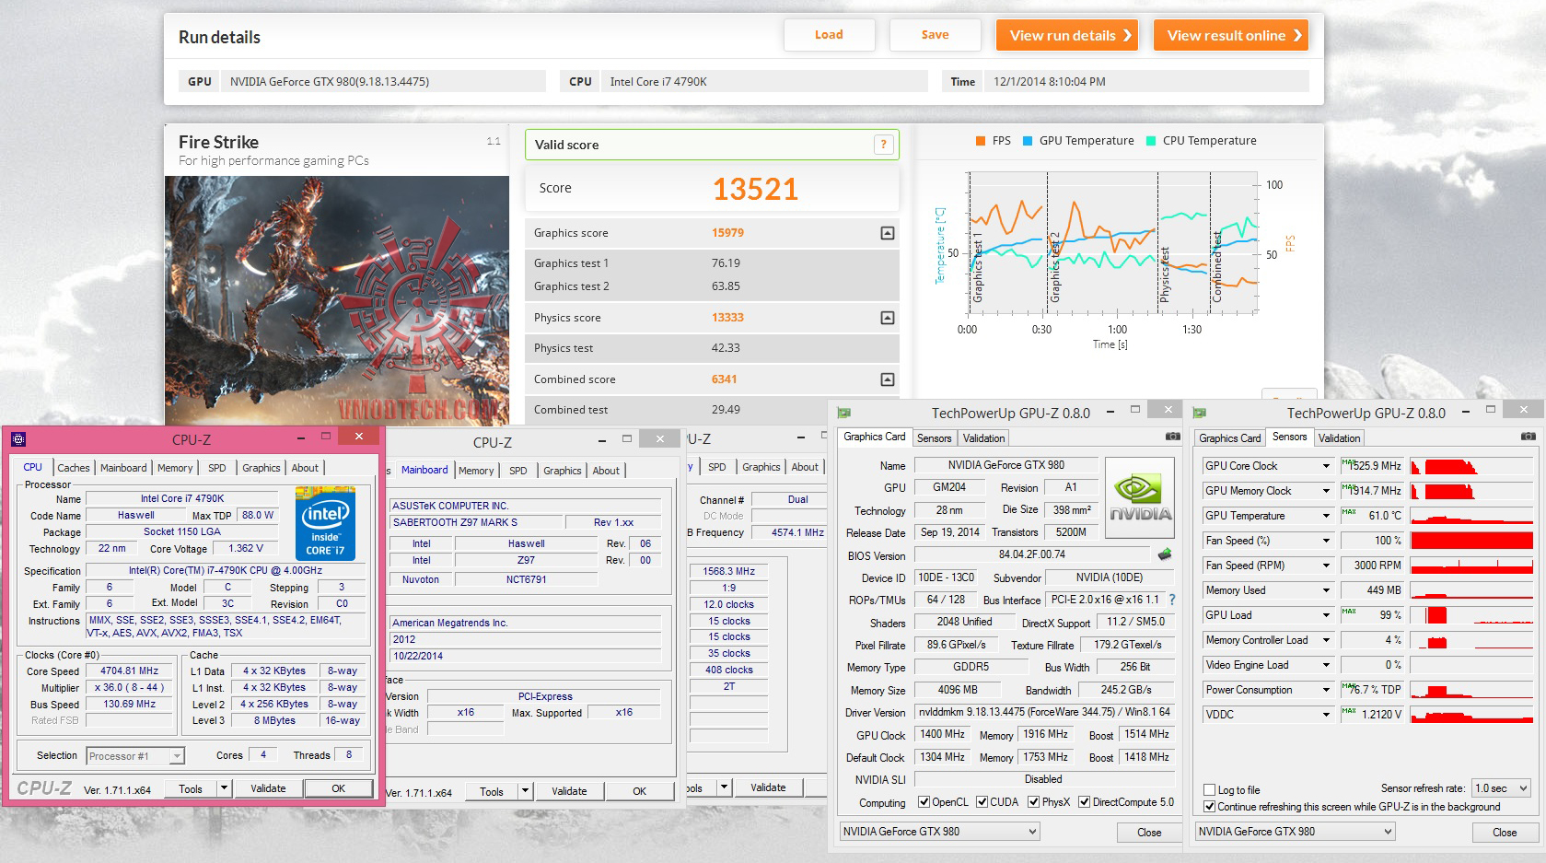Enable the Log to file checkbox
1546x863 pixels.
click(x=1210, y=790)
